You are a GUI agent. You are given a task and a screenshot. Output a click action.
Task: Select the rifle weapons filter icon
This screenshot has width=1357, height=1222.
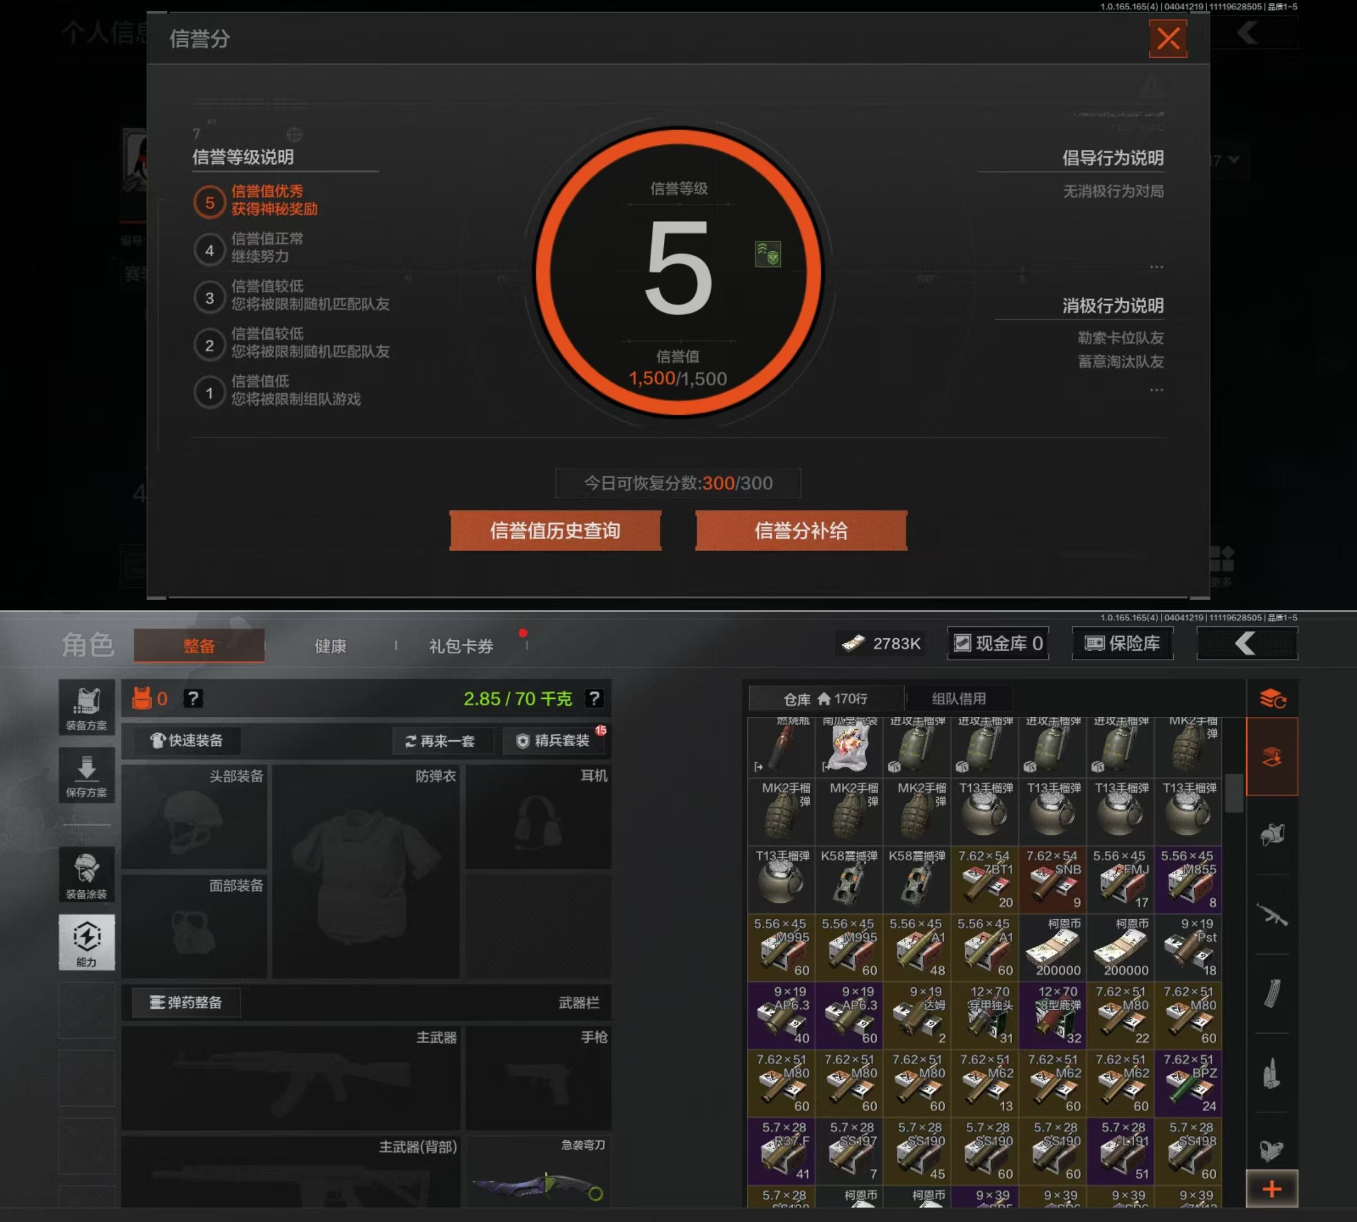(x=1272, y=914)
